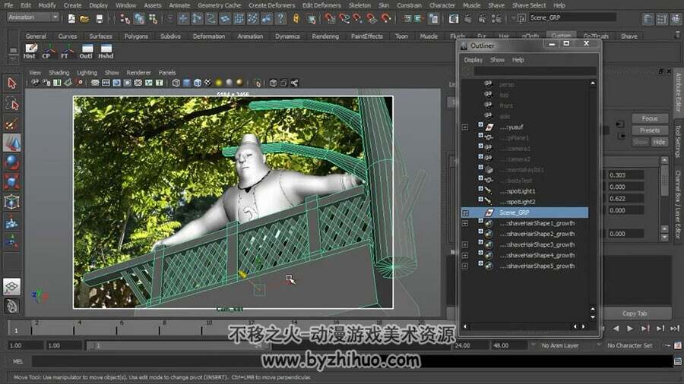684x384 pixels.
Task: Toggle gate mask icon
Action: [127, 83]
